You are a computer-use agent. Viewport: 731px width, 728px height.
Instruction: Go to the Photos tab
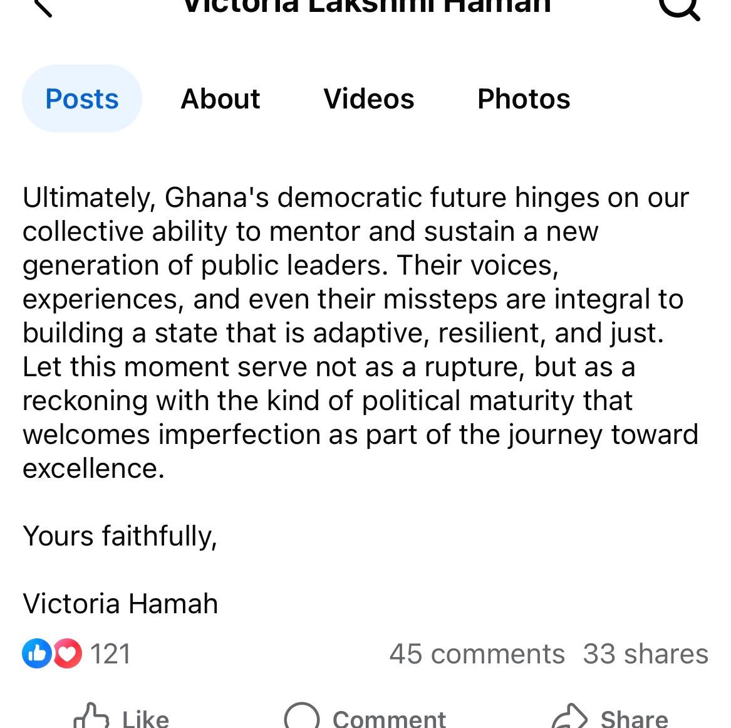coord(524,98)
